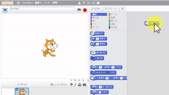The height and width of the screenshot is (95, 169).
Task: Select the shrink sprite tool
Action: coord(93,3)
